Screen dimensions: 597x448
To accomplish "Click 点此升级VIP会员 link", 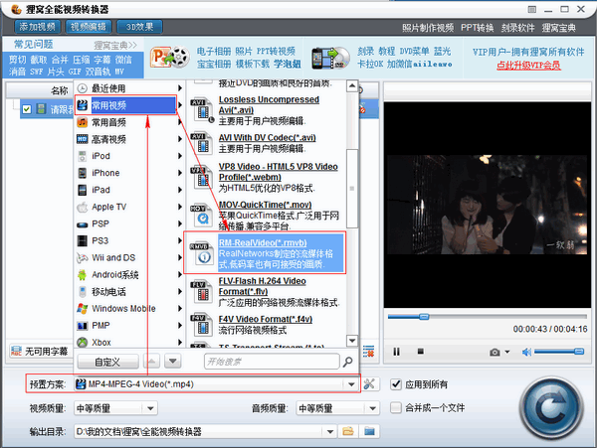I will [x=528, y=66].
